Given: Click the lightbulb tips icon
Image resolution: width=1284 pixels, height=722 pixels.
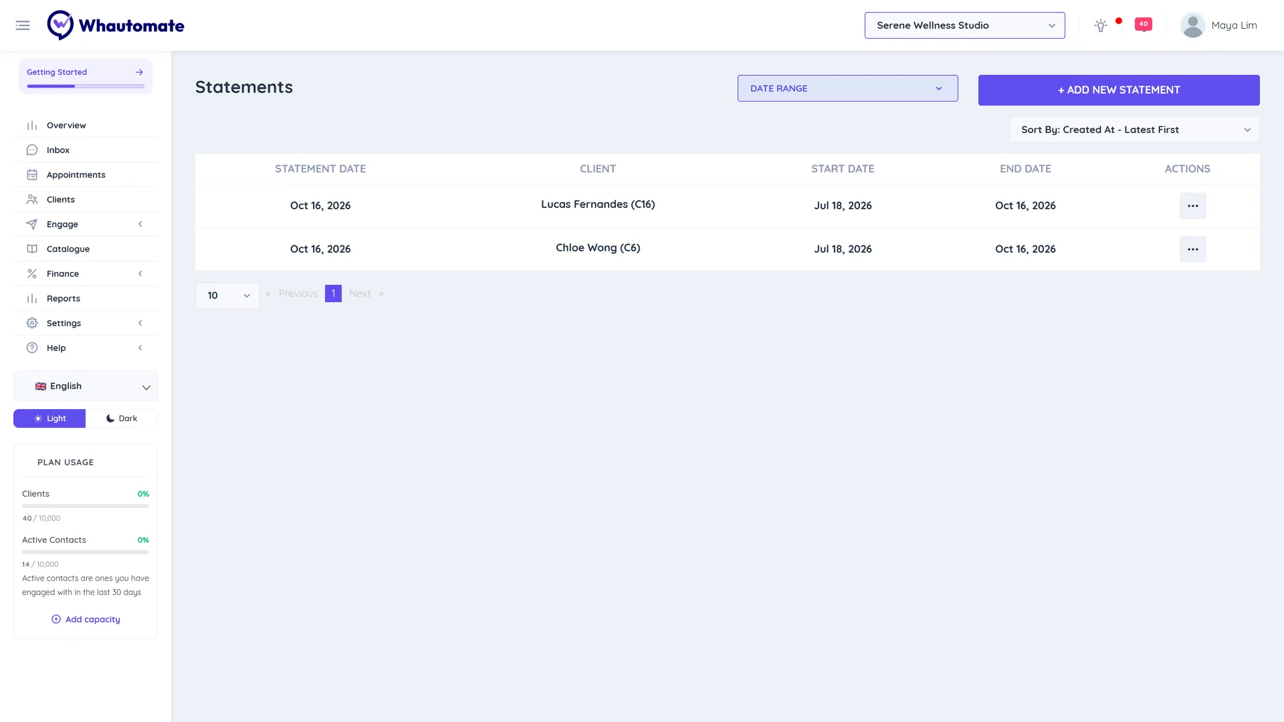Looking at the screenshot, I should (1100, 25).
